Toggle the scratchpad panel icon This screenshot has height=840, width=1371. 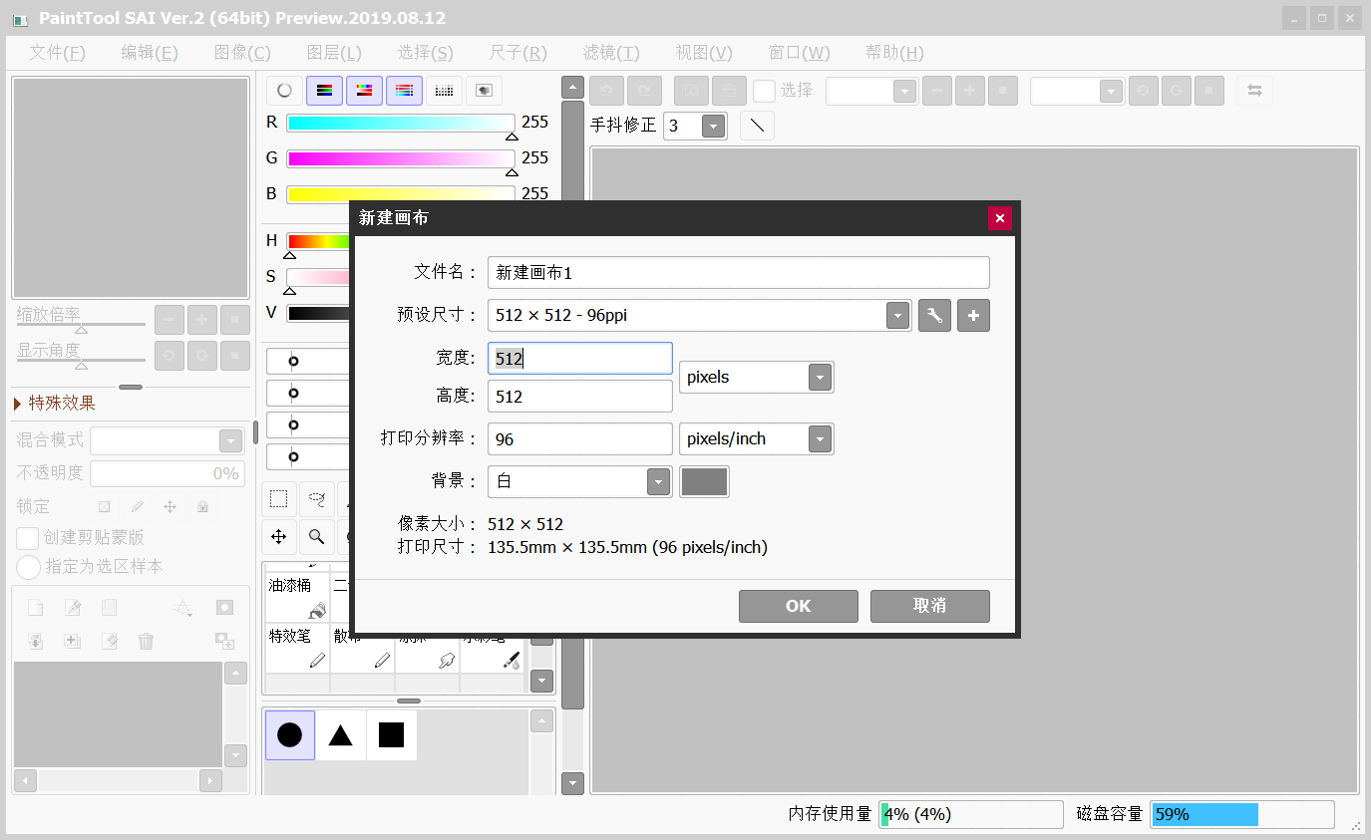tap(484, 91)
